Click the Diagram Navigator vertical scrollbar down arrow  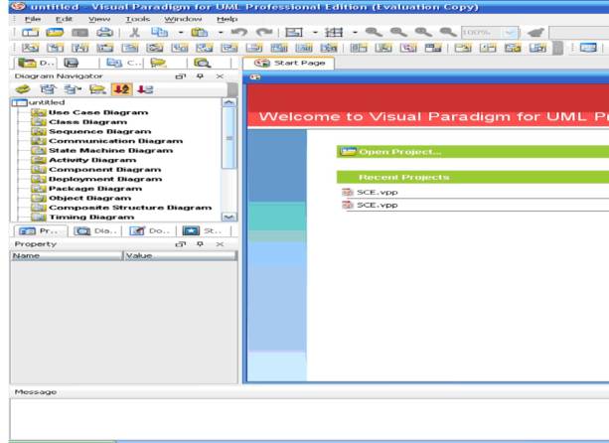(229, 216)
